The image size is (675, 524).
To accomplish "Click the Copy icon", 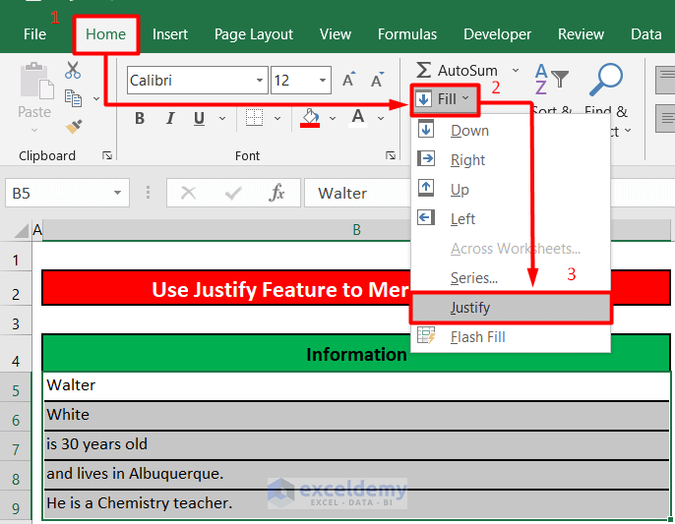I will tap(73, 98).
